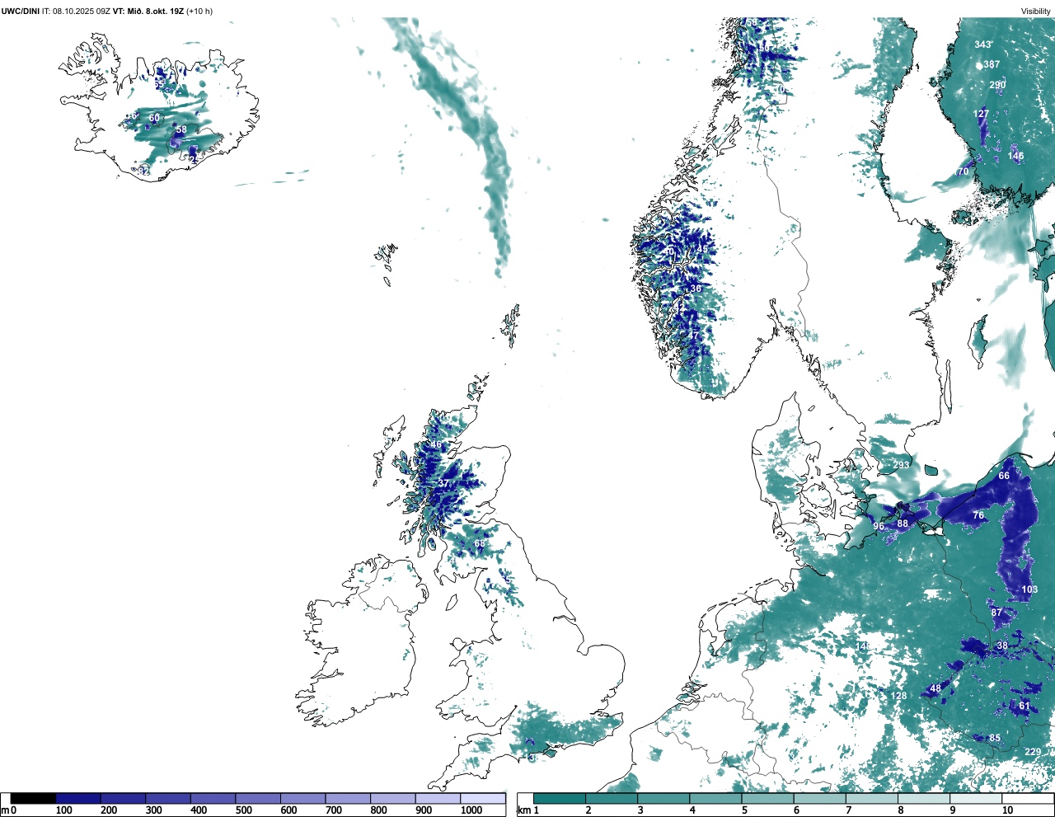Click the 'UWC/DINI' model label in the header
Screen dimensions: 1055x817
[21, 11]
